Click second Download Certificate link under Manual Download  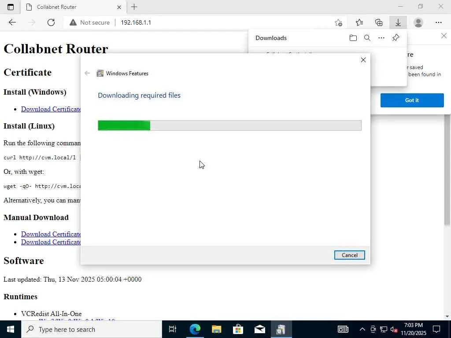51,242
